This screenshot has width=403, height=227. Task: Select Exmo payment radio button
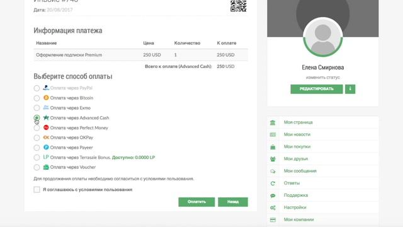click(x=37, y=108)
